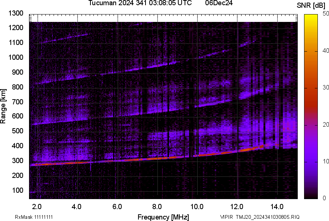Click the range tick label '300'

pyautogui.click(x=17, y=161)
